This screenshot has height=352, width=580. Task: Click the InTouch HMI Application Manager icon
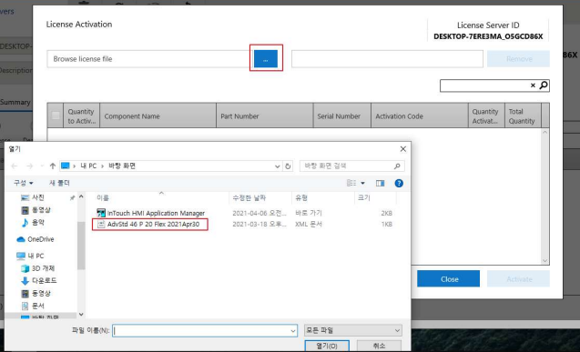(x=100, y=213)
